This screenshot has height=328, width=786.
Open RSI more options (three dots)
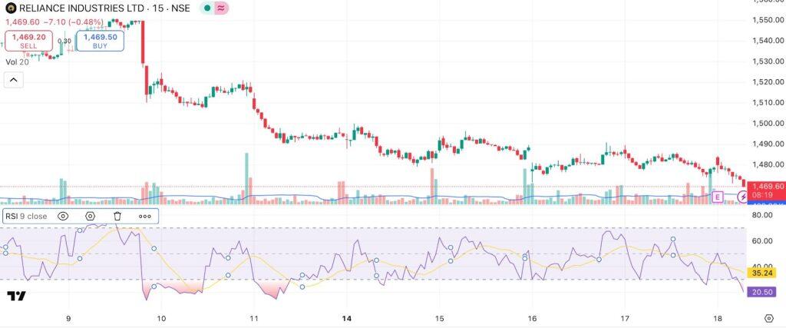tap(145, 216)
